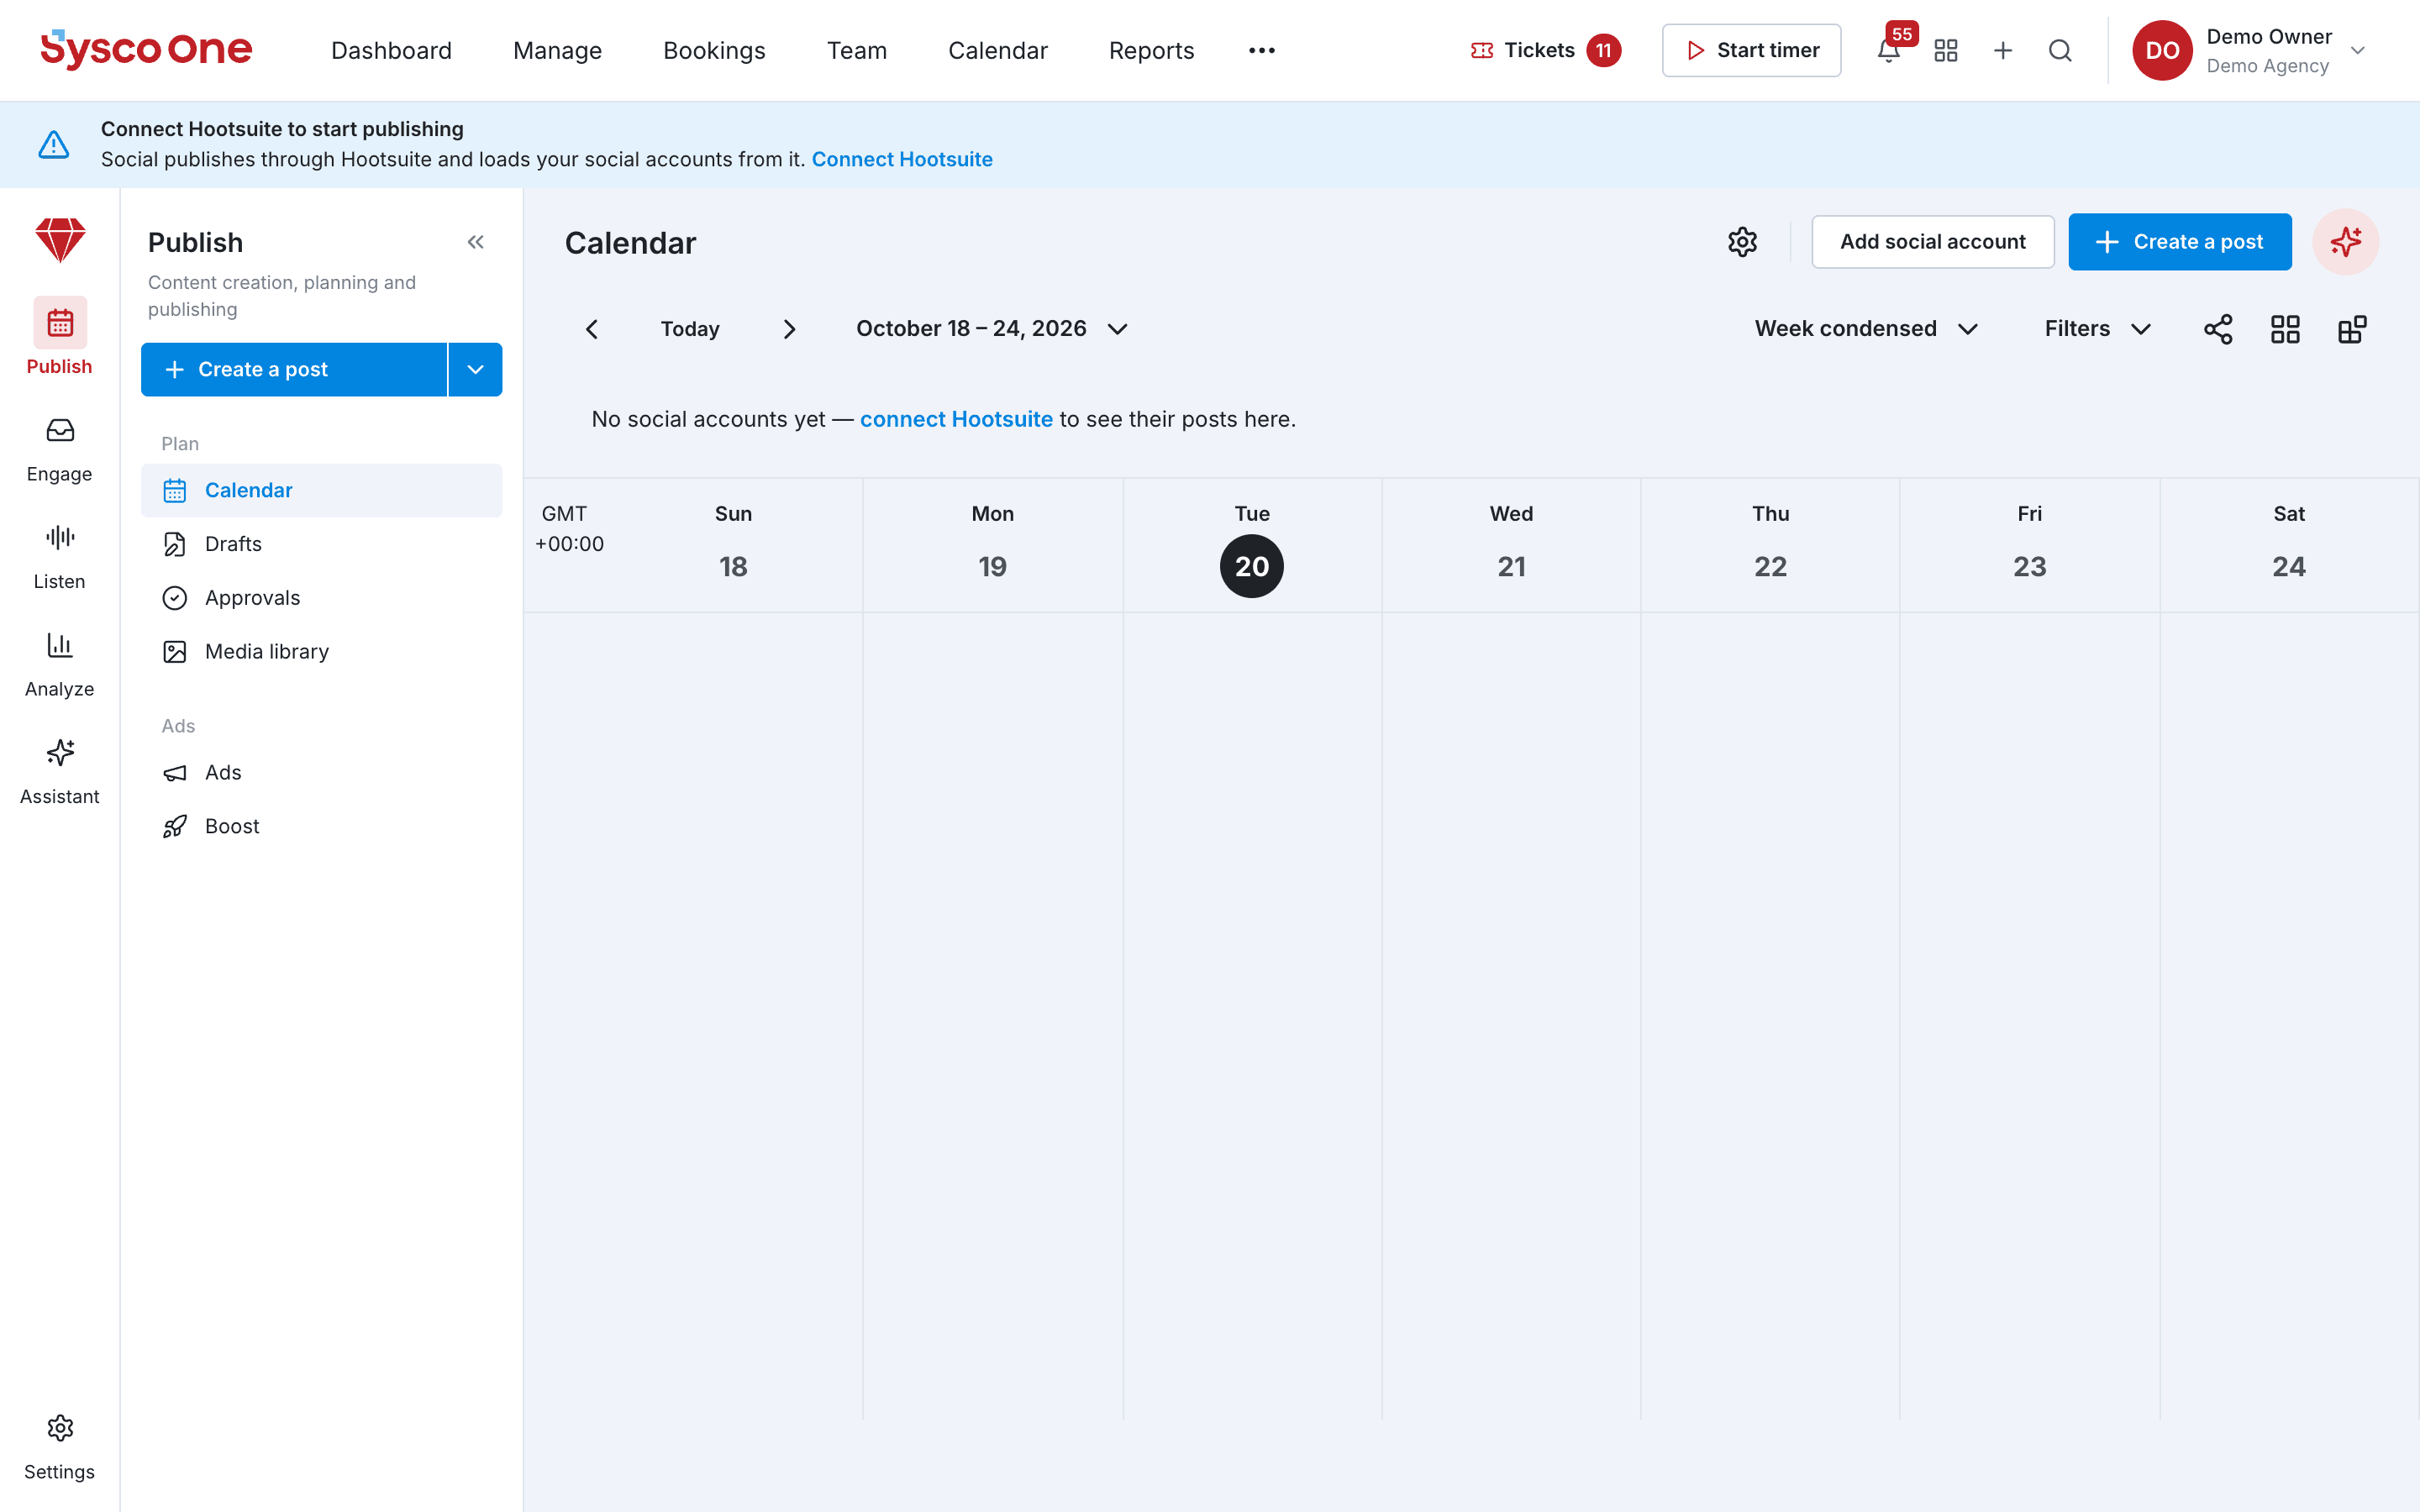Click the add widget layout icon

tap(2352, 329)
